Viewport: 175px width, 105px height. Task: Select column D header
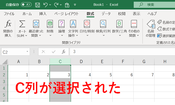point(81,62)
